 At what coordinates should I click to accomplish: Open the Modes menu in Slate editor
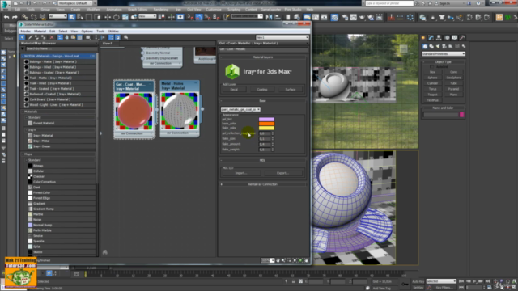[25, 31]
